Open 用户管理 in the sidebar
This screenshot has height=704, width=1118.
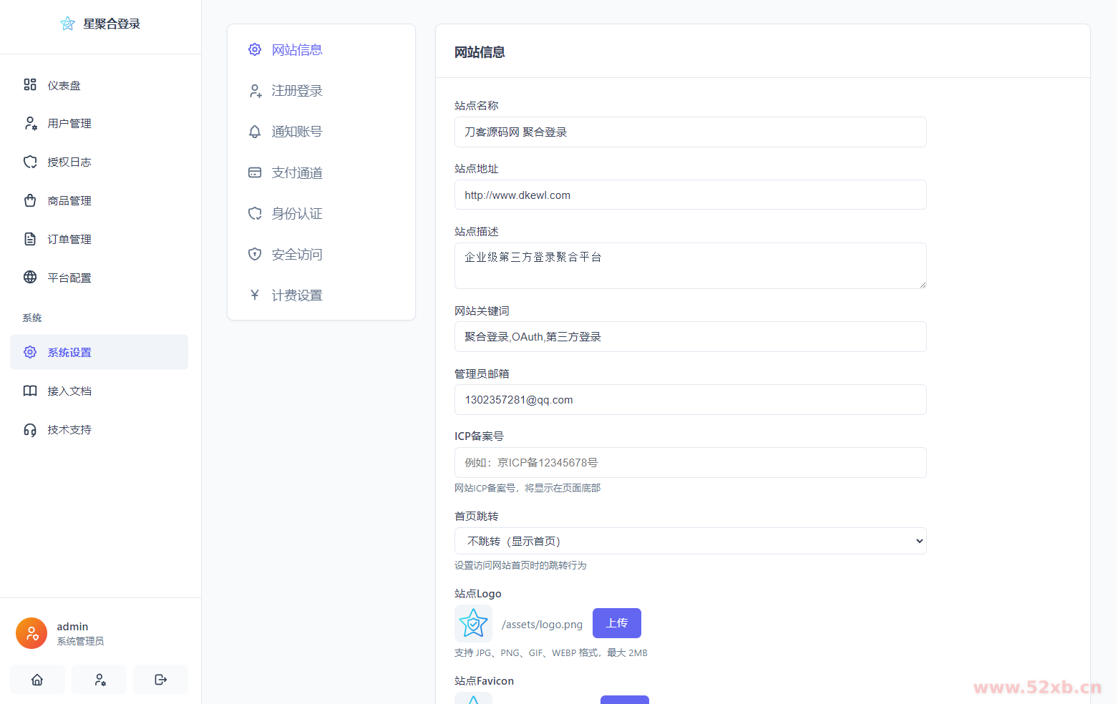[69, 124]
